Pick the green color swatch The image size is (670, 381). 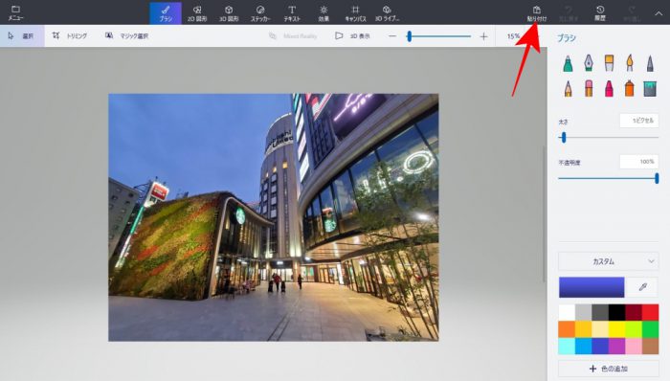pos(650,329)
